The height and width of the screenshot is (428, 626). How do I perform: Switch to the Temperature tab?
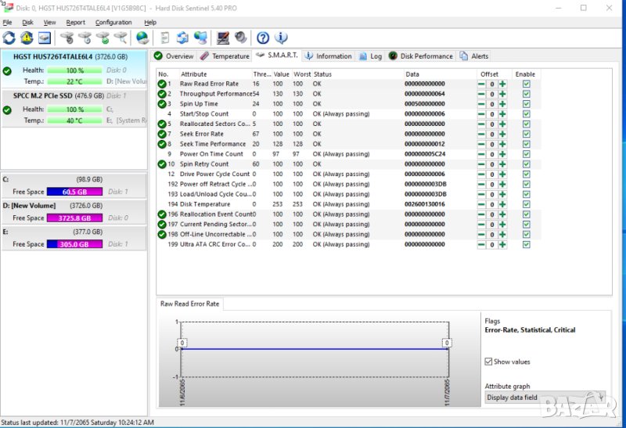pos(225,56)
